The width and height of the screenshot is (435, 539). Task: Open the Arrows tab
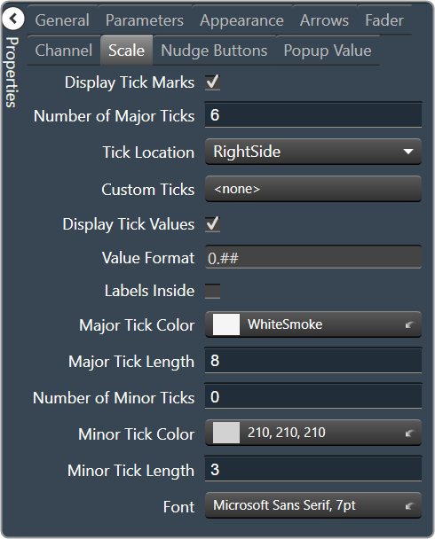coord(324,20)
